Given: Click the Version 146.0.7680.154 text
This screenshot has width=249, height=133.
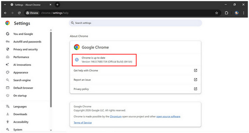Looking at the screenshot, I should click(107, 62).
